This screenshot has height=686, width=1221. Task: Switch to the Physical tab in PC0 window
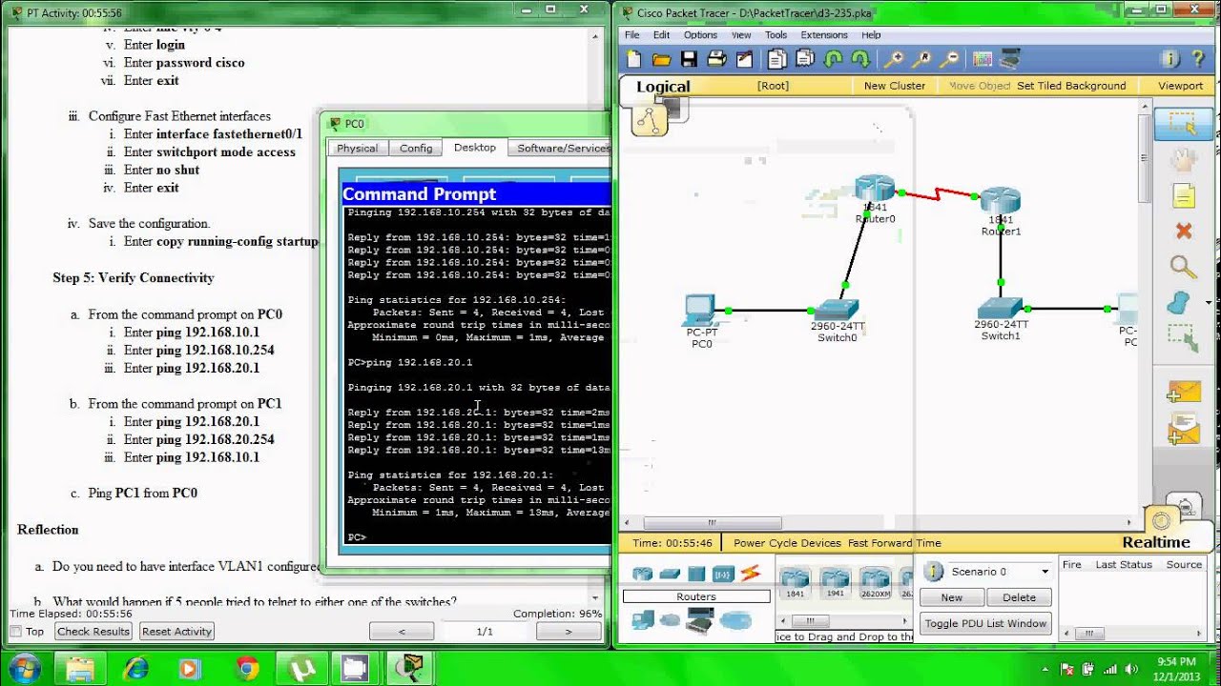pyautogui.click(x=357, y=149)
